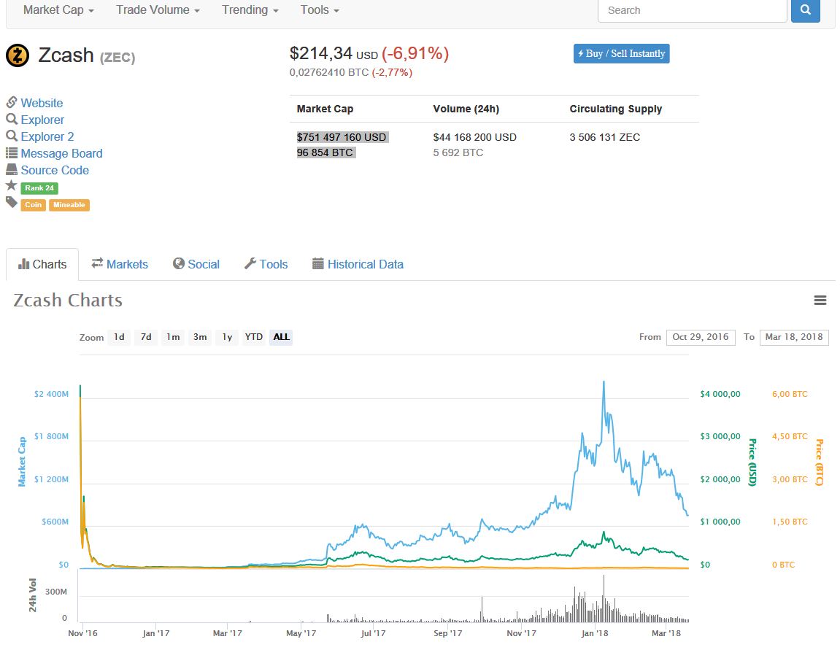Open the Trade Volume dropdown menu
This screenshot has height=650, width=840.
coord(158,10)
